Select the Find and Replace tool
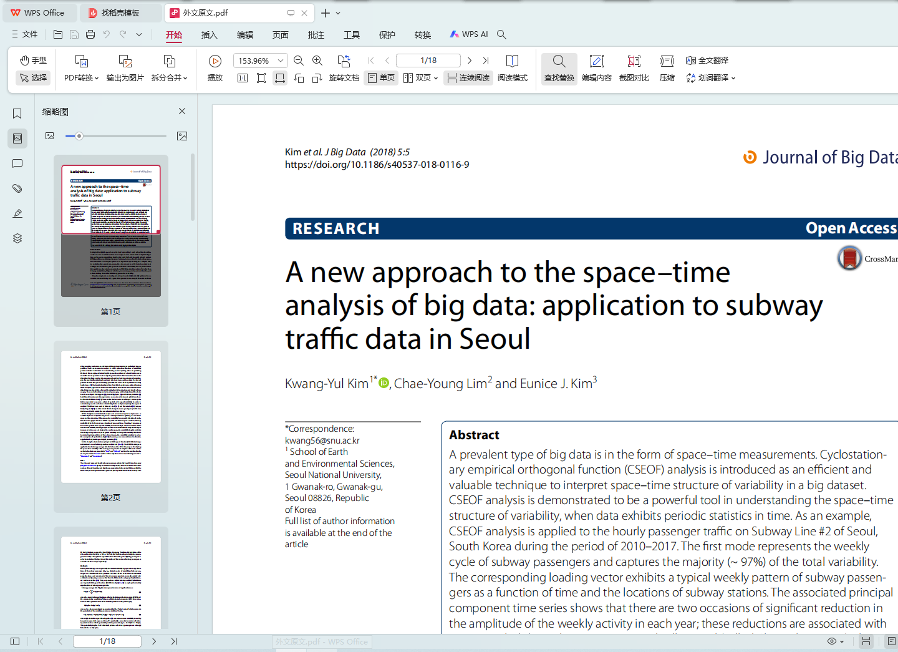This screenshot has width=898, height=652. pos(559,68)
